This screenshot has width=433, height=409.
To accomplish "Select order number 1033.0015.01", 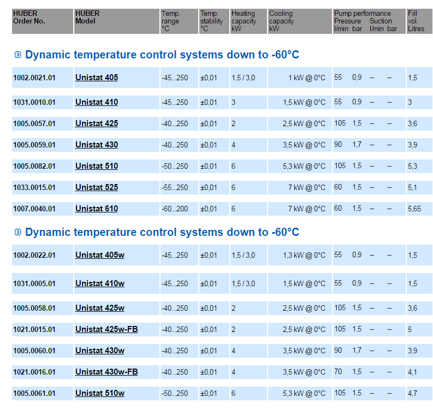I will tap(34, 187).
